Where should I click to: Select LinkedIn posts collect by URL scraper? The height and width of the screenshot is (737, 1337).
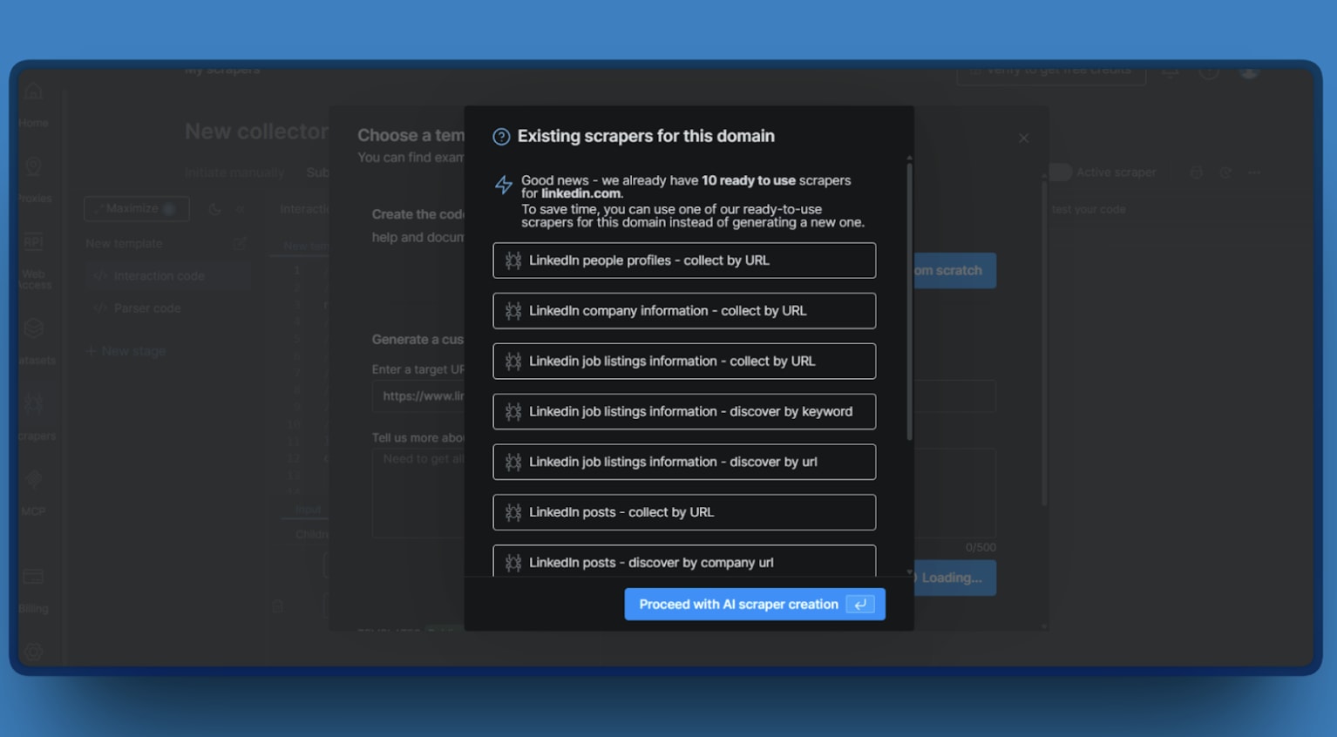click(684, 512)
